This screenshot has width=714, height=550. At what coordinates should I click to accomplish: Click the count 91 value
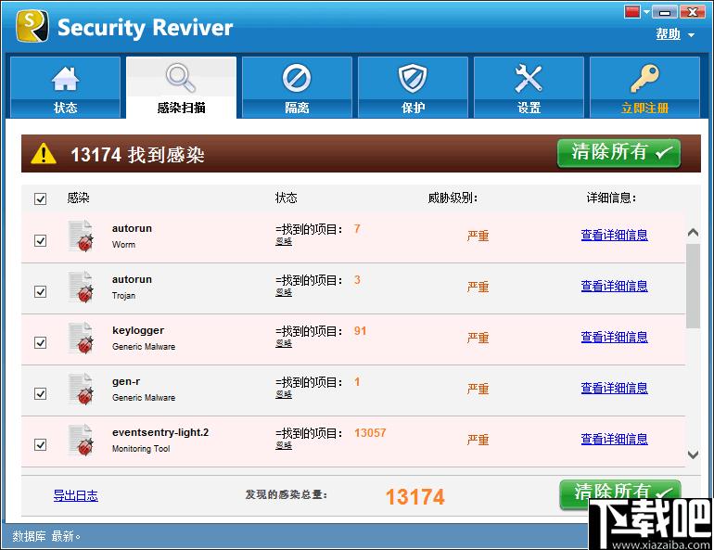(360, 331)
